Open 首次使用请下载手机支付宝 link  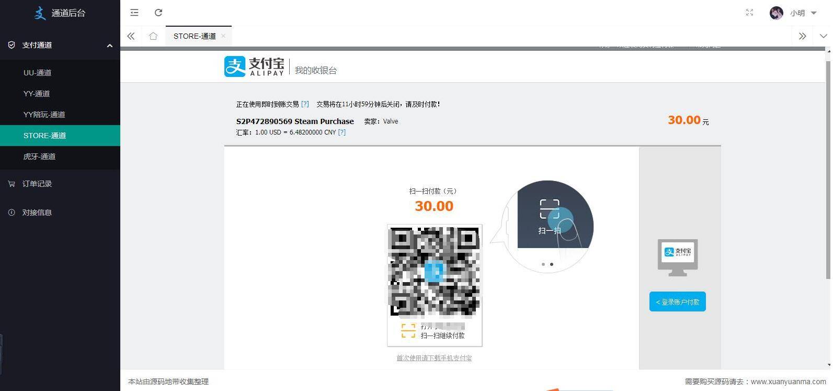pos(434,358)
